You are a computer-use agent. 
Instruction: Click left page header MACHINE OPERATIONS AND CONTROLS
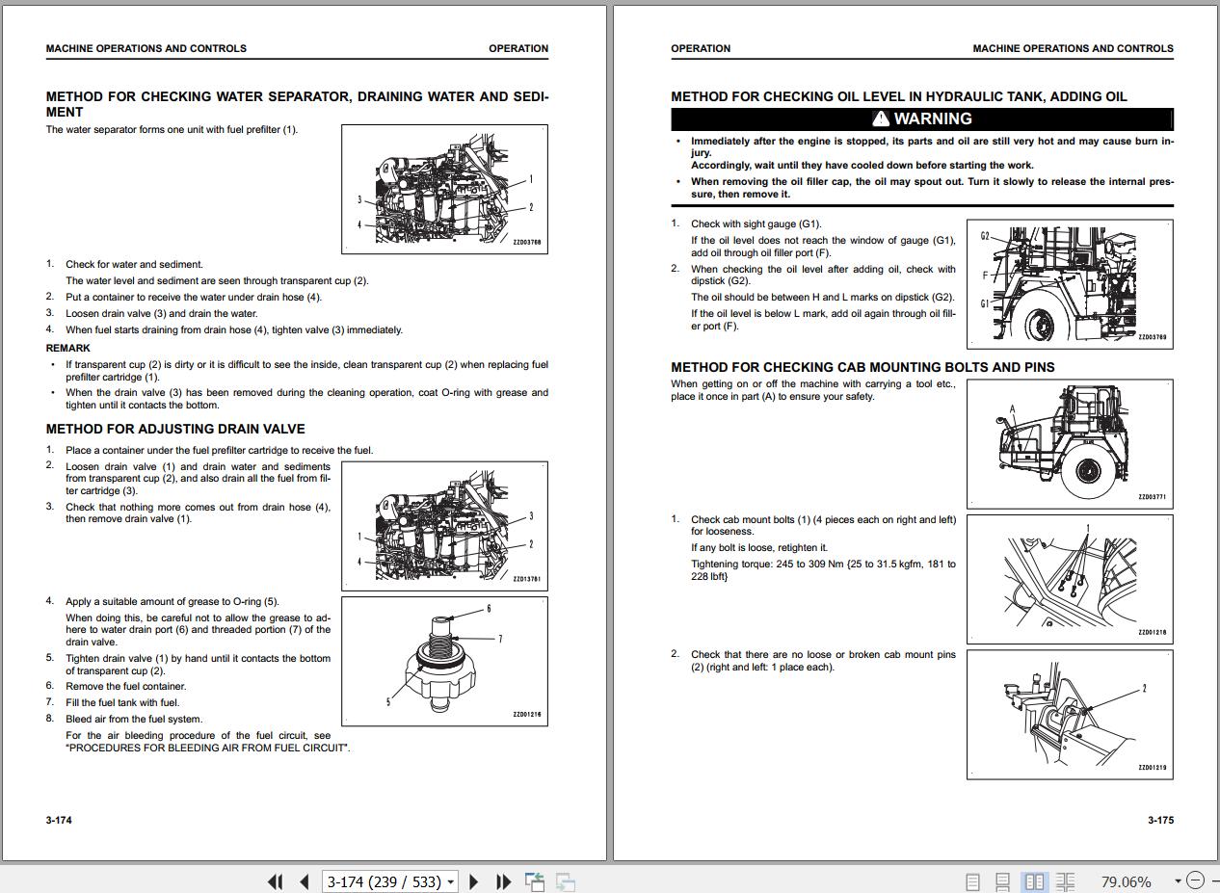point(146,48)
